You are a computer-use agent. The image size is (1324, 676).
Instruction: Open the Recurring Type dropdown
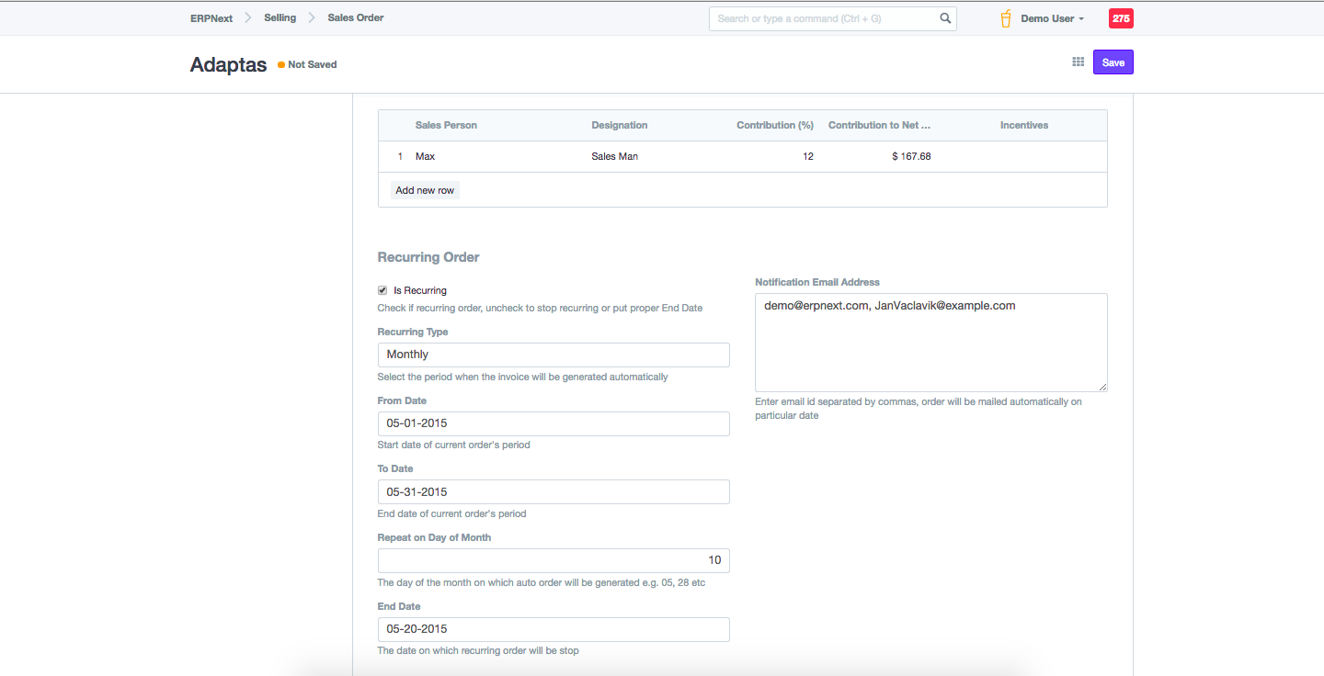554,355
